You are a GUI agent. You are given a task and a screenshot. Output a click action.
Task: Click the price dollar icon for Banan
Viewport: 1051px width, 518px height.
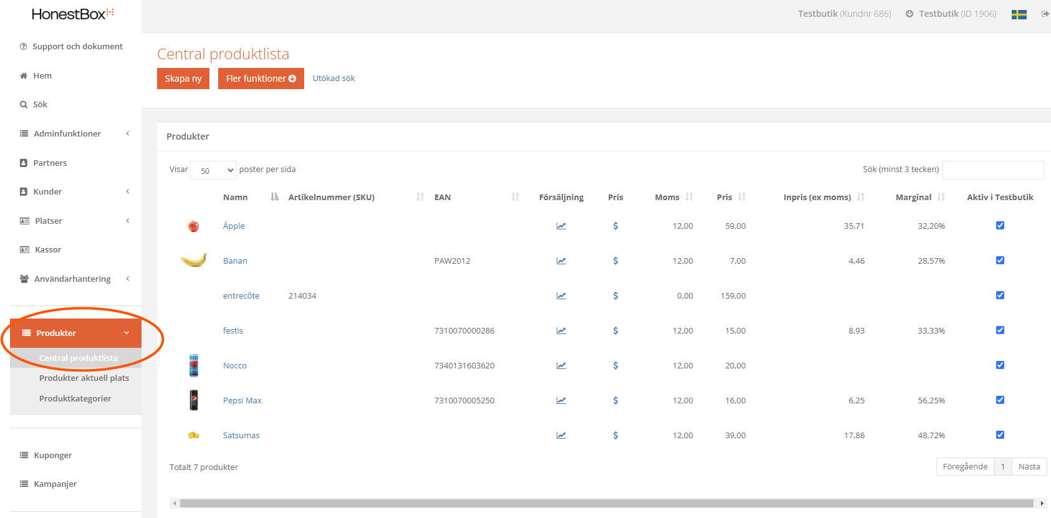[x=615, y=261]
